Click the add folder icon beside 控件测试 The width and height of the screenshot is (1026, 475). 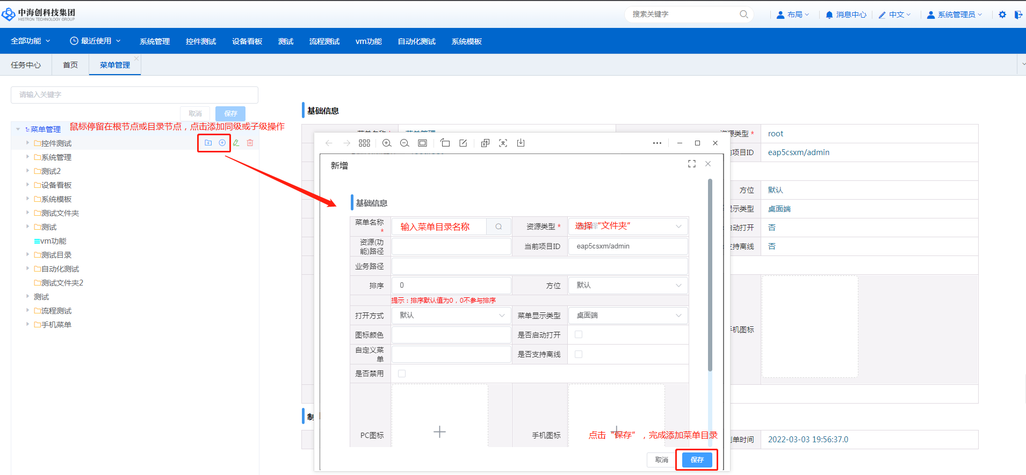(208, 143)
